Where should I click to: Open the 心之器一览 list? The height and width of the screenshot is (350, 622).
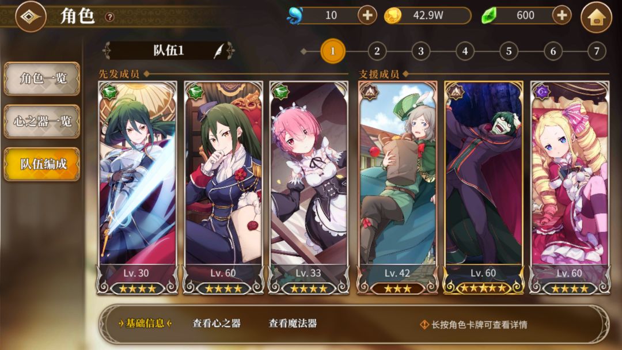(x=42, y=121)
